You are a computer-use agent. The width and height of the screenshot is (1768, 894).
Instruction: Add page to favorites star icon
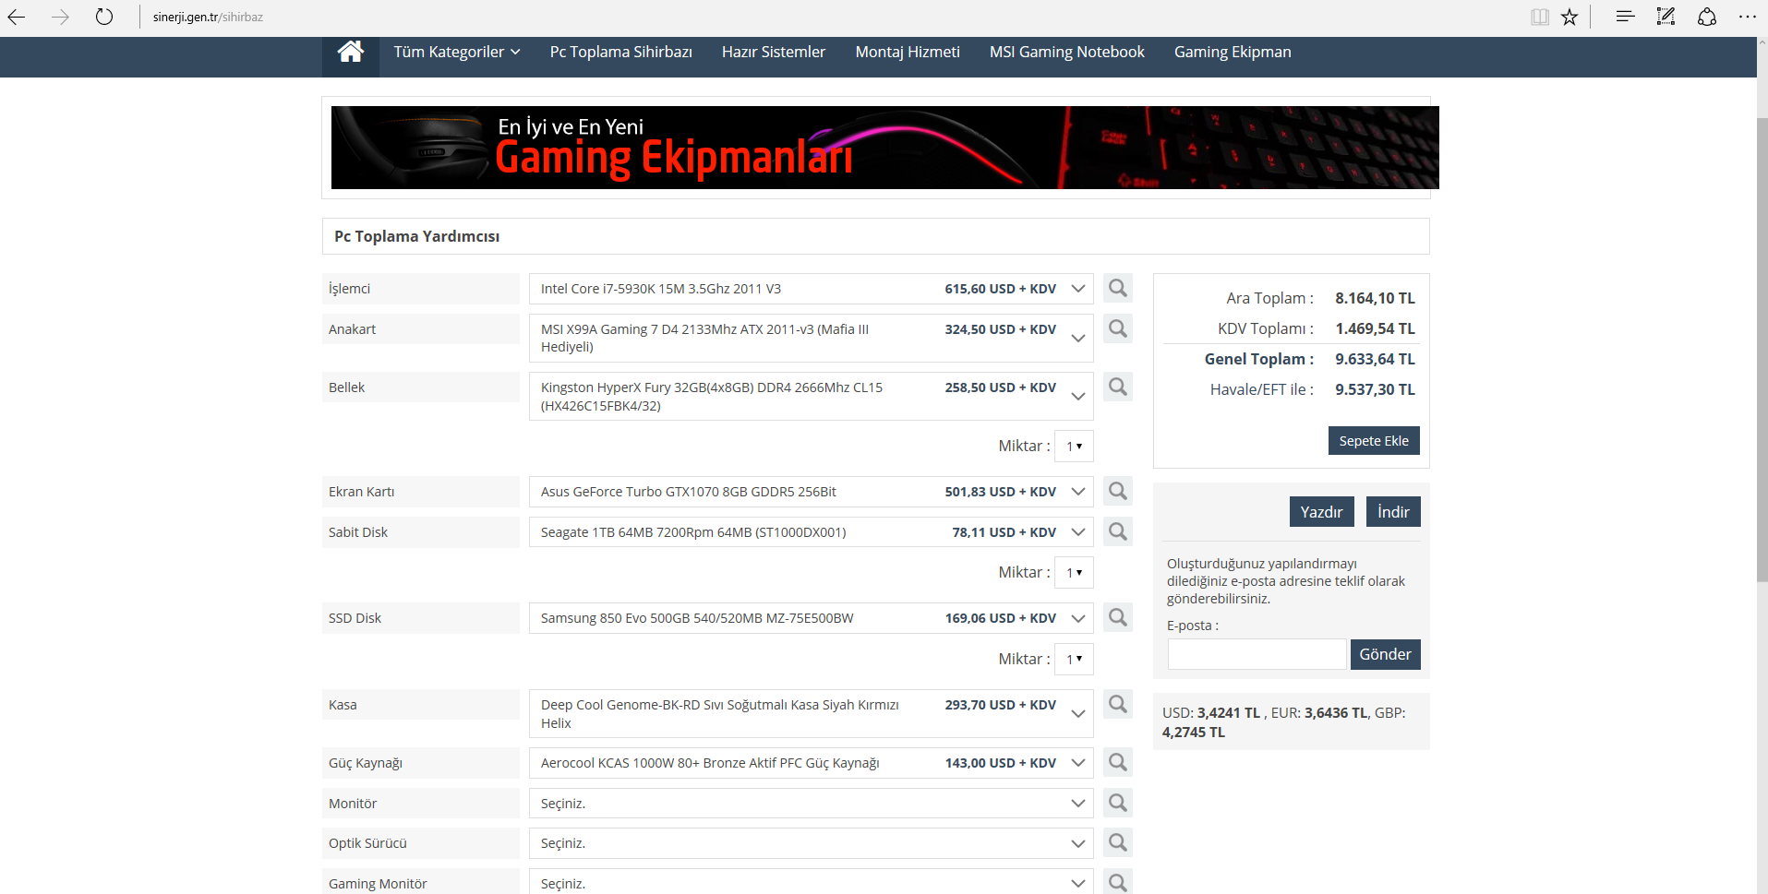pyautogui.click(x=1570, y=17)
